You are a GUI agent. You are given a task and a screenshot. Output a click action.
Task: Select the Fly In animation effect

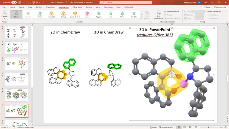click(x=122, y=14)
